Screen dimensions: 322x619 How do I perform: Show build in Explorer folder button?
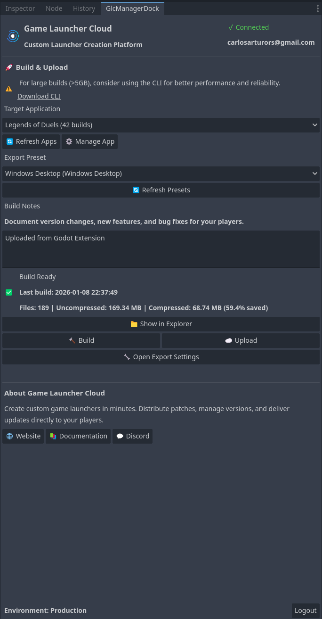(161, 324)
